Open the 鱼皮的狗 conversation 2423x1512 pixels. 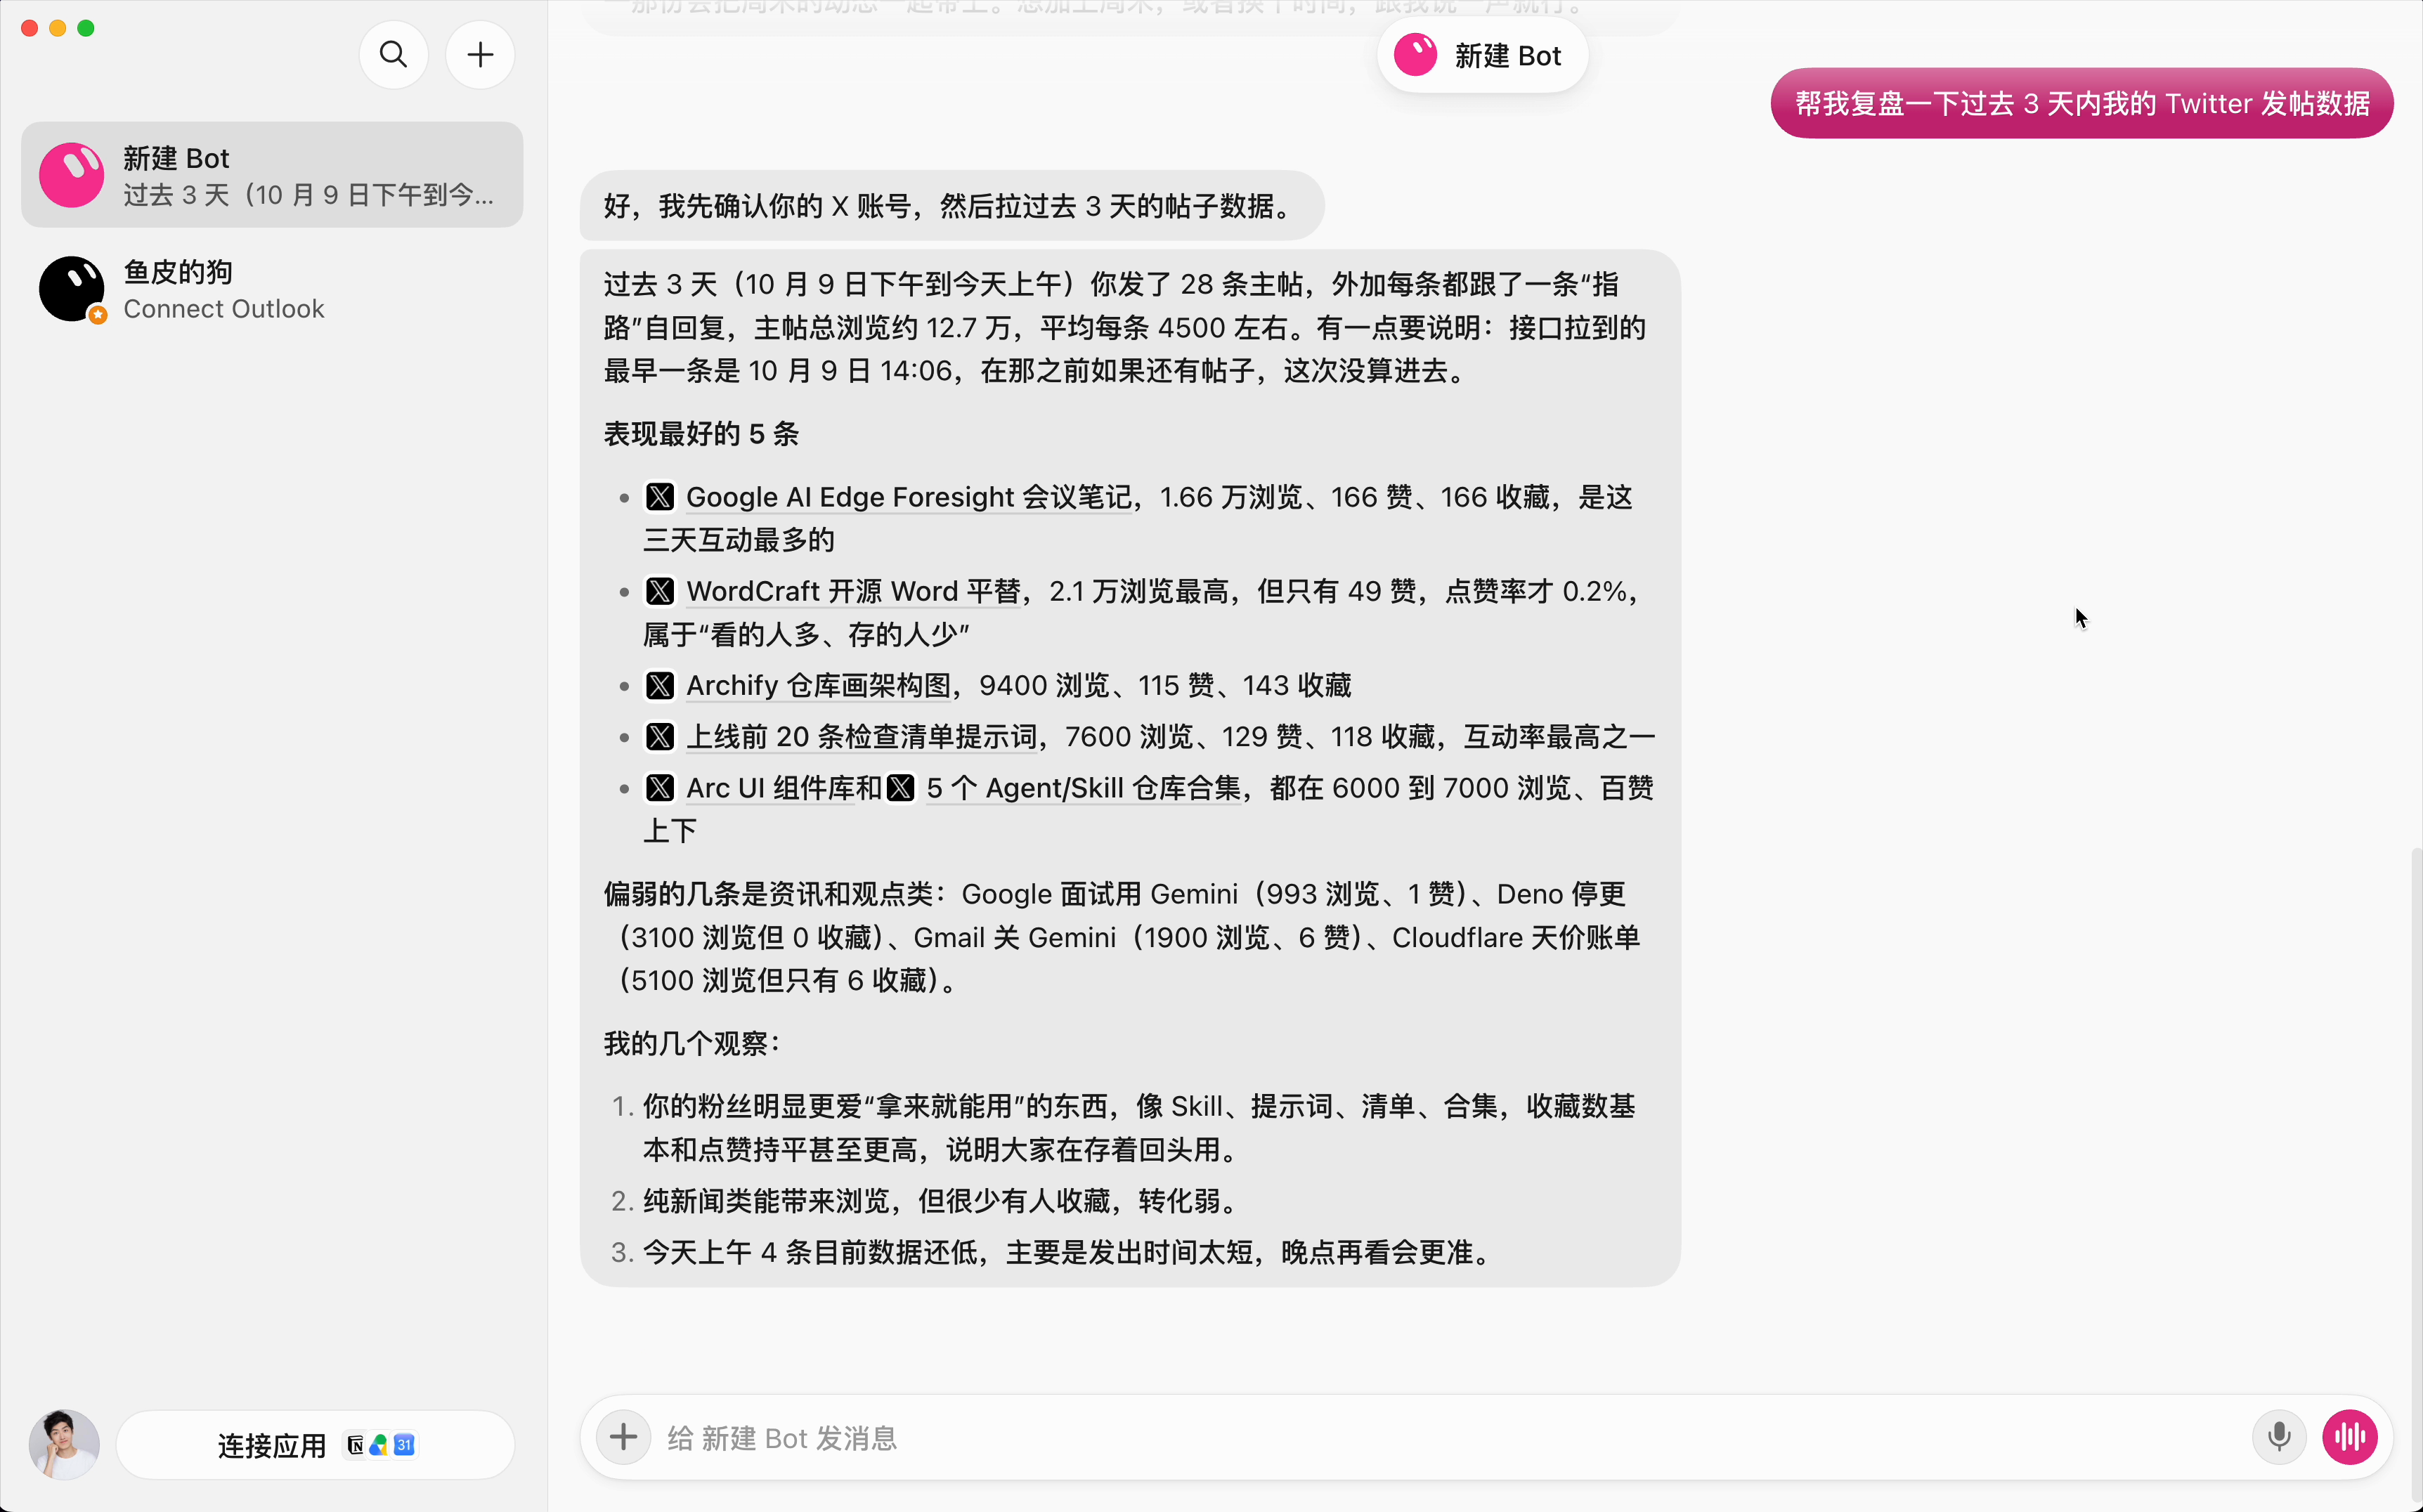coord(272,290)
